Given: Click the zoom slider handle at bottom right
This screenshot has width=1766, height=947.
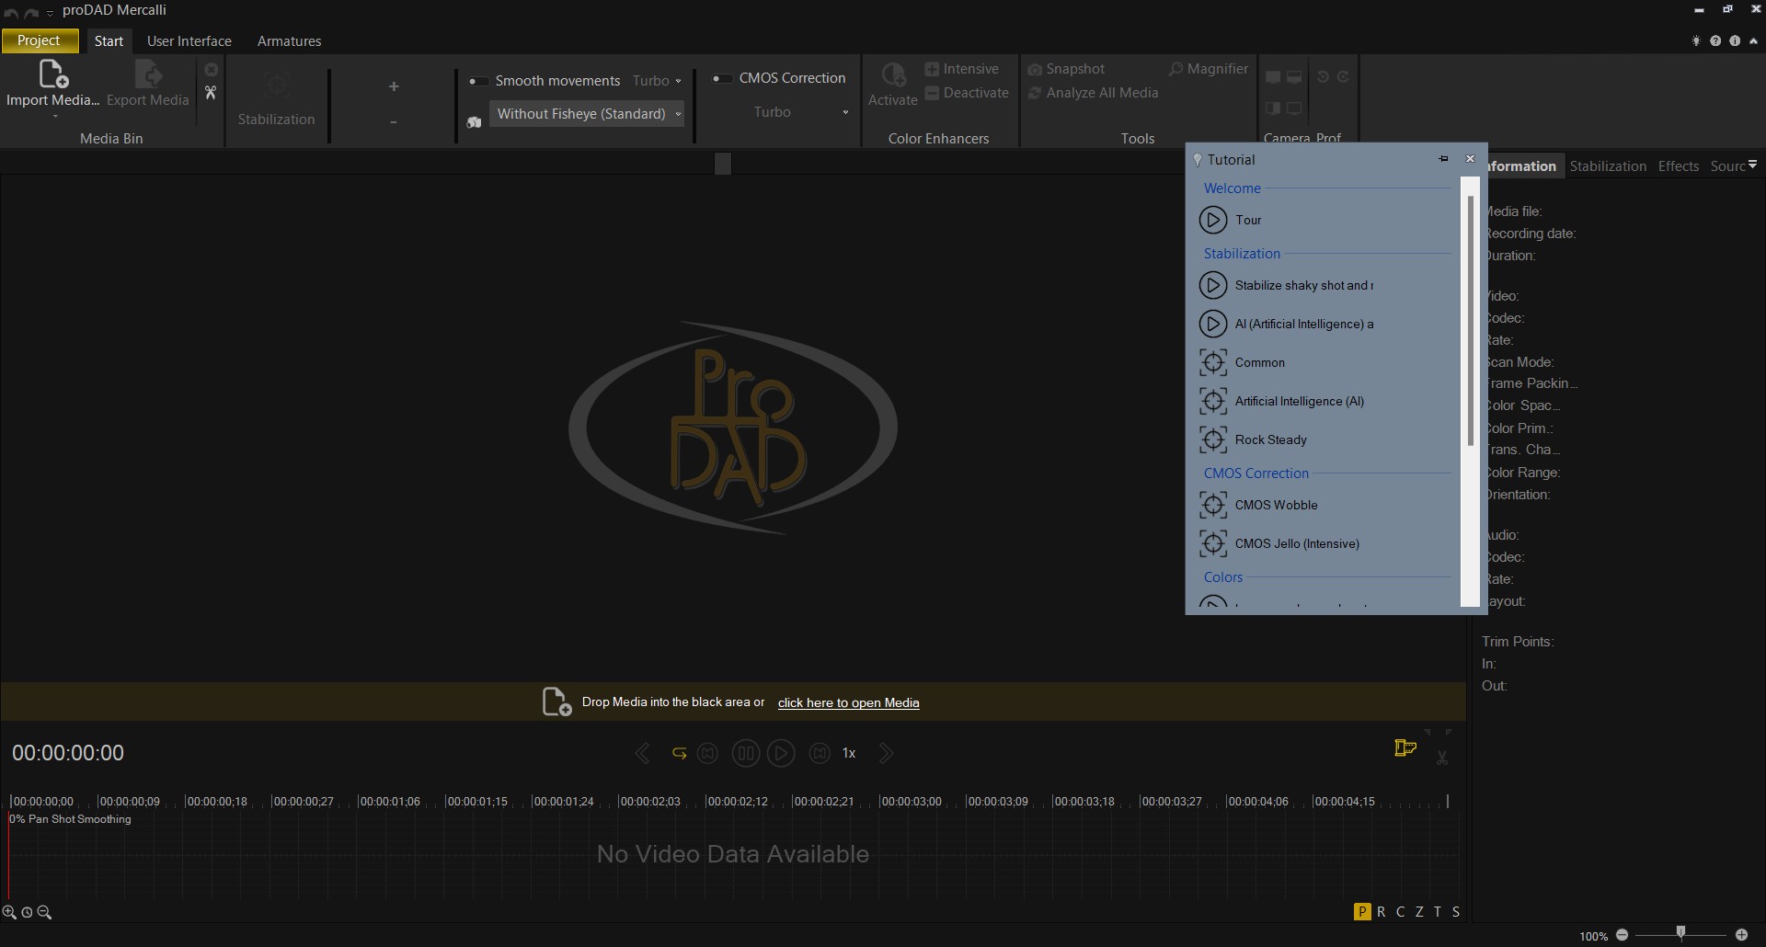Looking at the screenshot, I should [x=1680, y=933].
